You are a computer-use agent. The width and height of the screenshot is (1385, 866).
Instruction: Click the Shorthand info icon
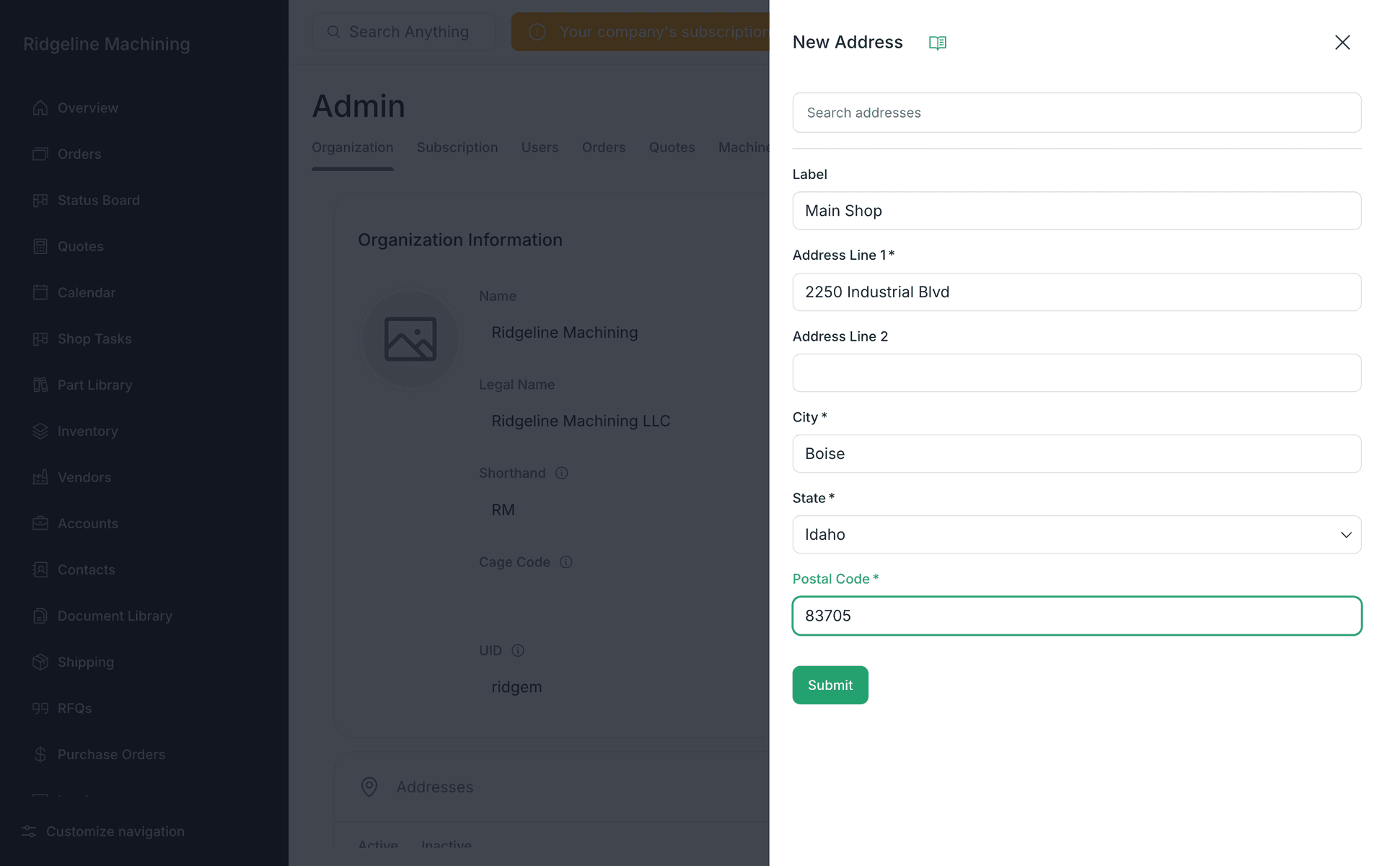[x=561, y=473]
